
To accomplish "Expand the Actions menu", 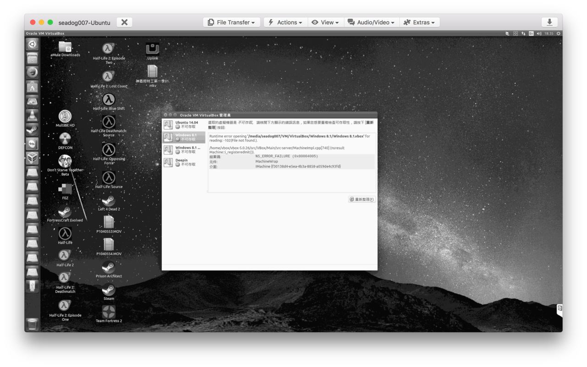I will (x=285, y=22).
